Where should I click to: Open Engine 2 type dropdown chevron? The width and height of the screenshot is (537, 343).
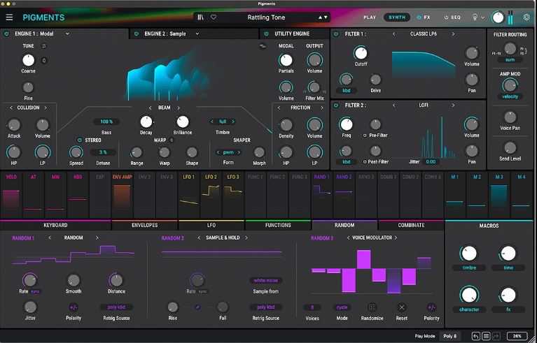pyautogui.click(x=197, y=34)
